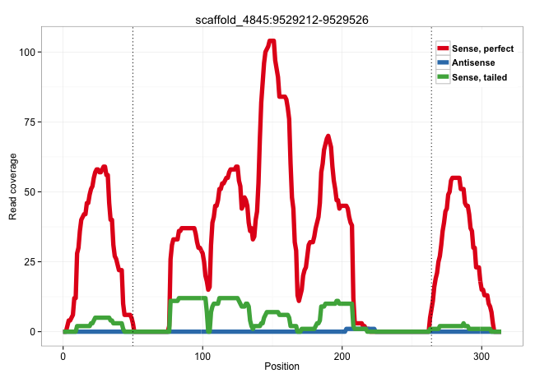Click the left dotted vertical line

coord(133,164)
